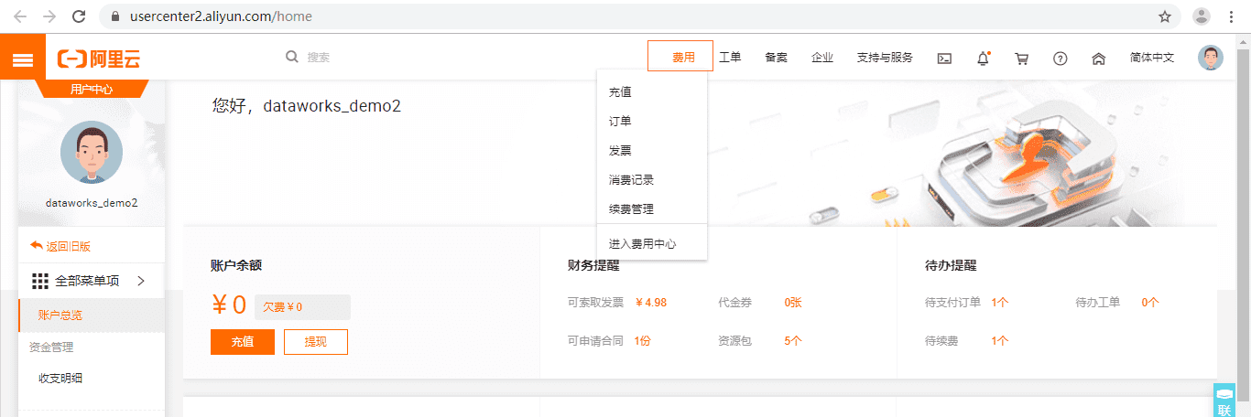Bookmark this page with the star icon

point(1165,16)
